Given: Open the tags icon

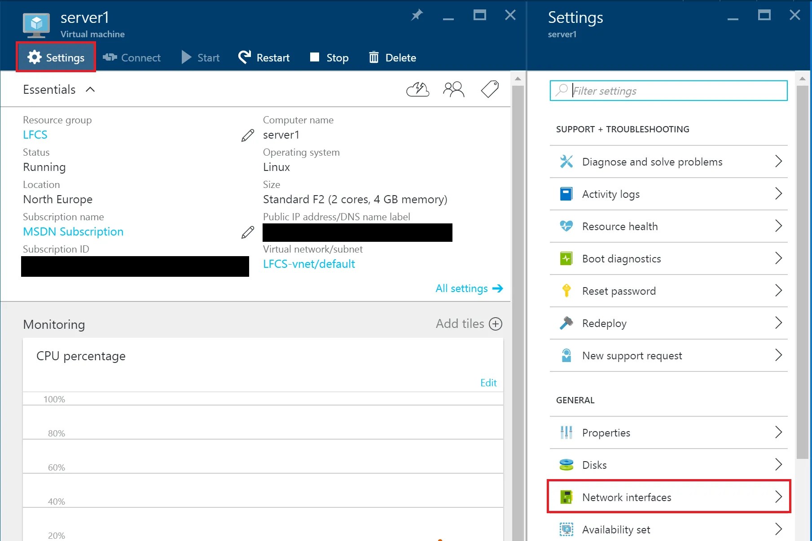Looking at the screenshot, I should (490, 89).
